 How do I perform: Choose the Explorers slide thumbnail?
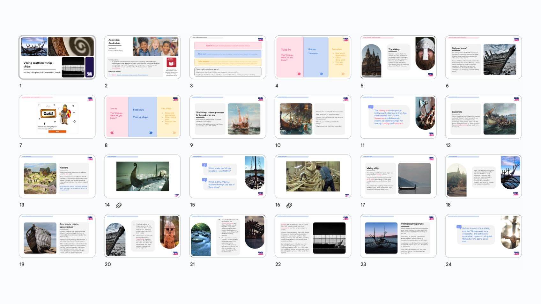click(x=483, y=117)
